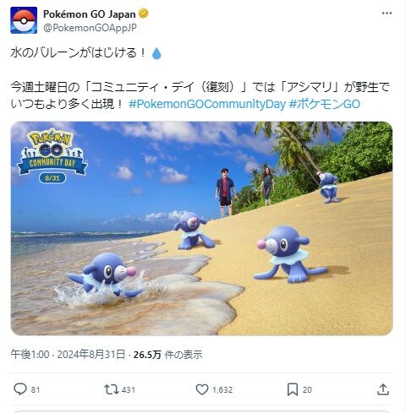View the 26.5万 件の表示 view count
Viewport: 417px width, 413px height.
click(167, 355)
